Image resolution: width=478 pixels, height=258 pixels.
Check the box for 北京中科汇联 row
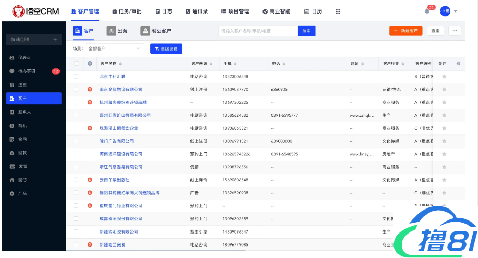click(76, 77)
